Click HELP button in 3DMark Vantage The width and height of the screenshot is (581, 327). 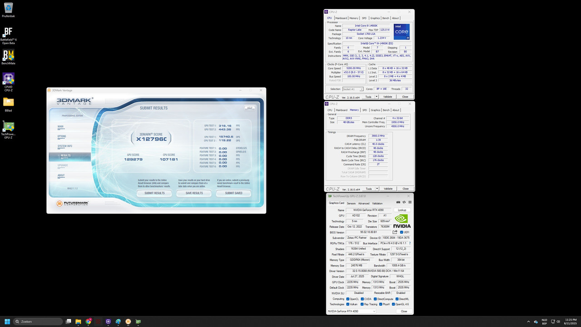tap(249, 108)
